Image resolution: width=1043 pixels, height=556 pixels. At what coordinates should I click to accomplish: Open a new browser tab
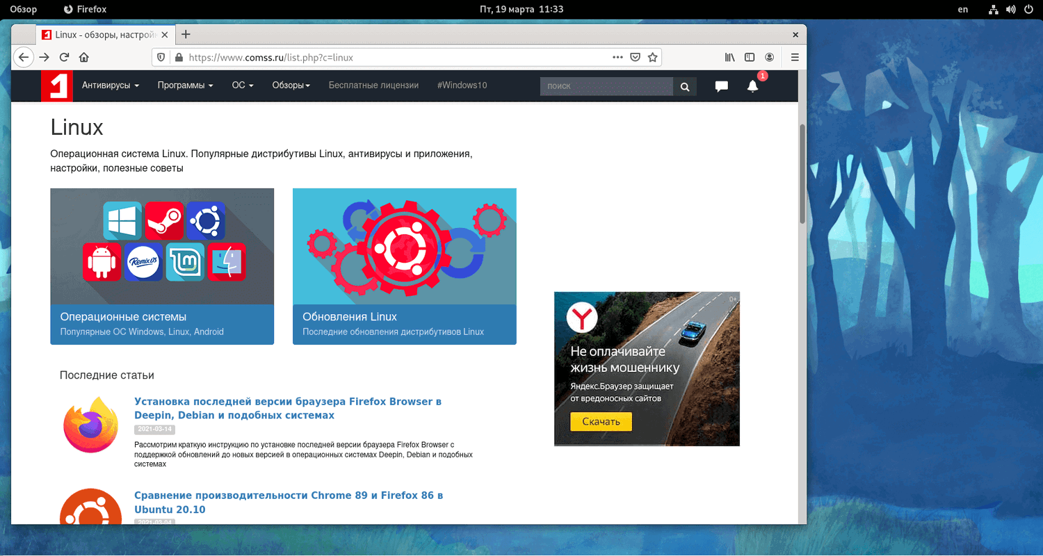pyautogui.click(x=186, y=34)
